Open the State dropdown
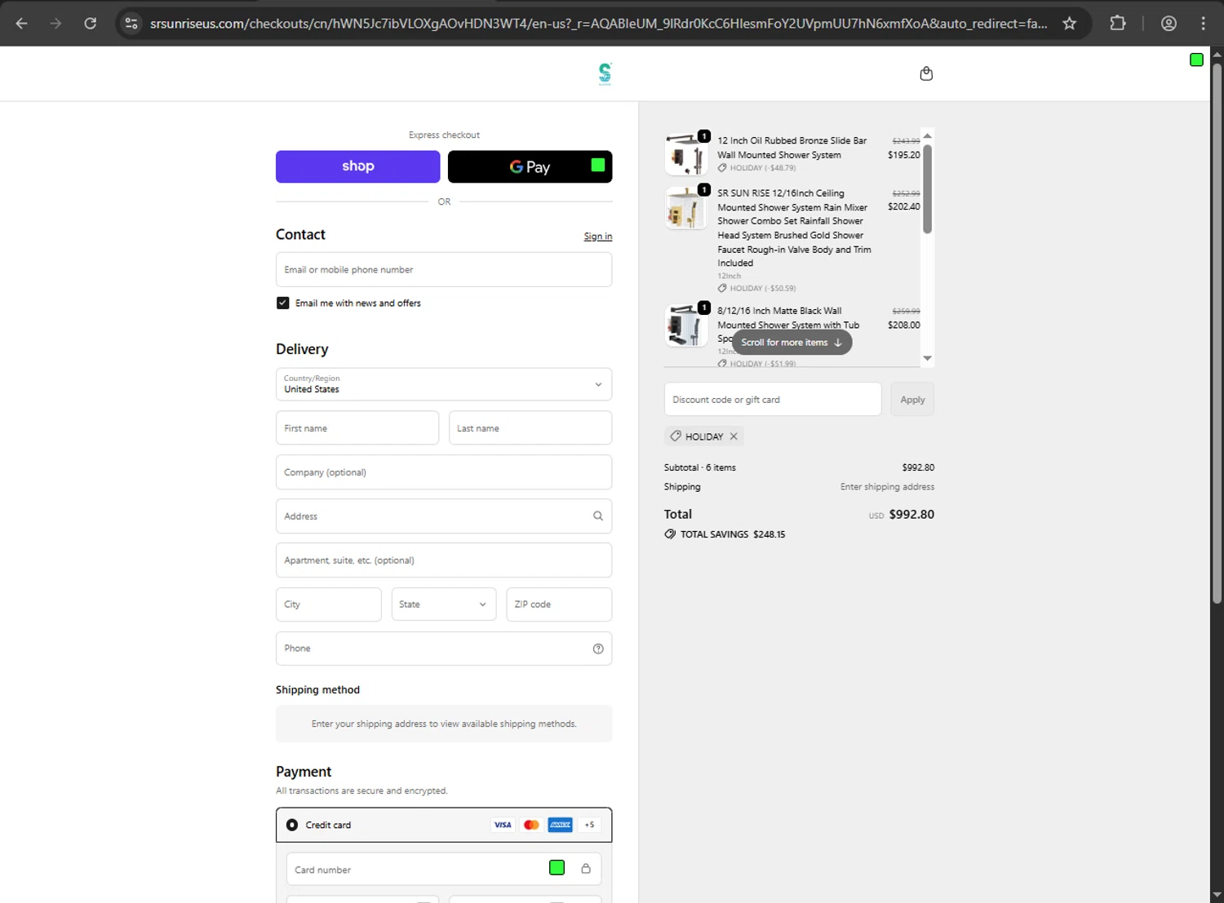1224x903 pixels. [444, 604]
